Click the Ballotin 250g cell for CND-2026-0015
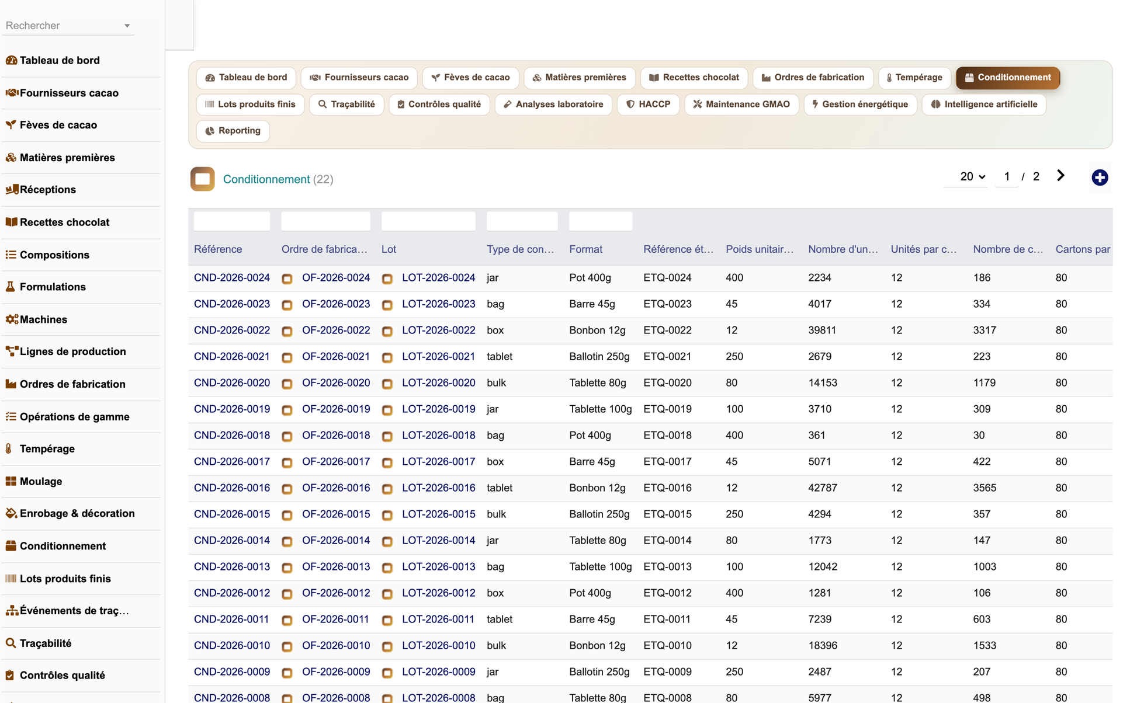 tap(599, 514)
